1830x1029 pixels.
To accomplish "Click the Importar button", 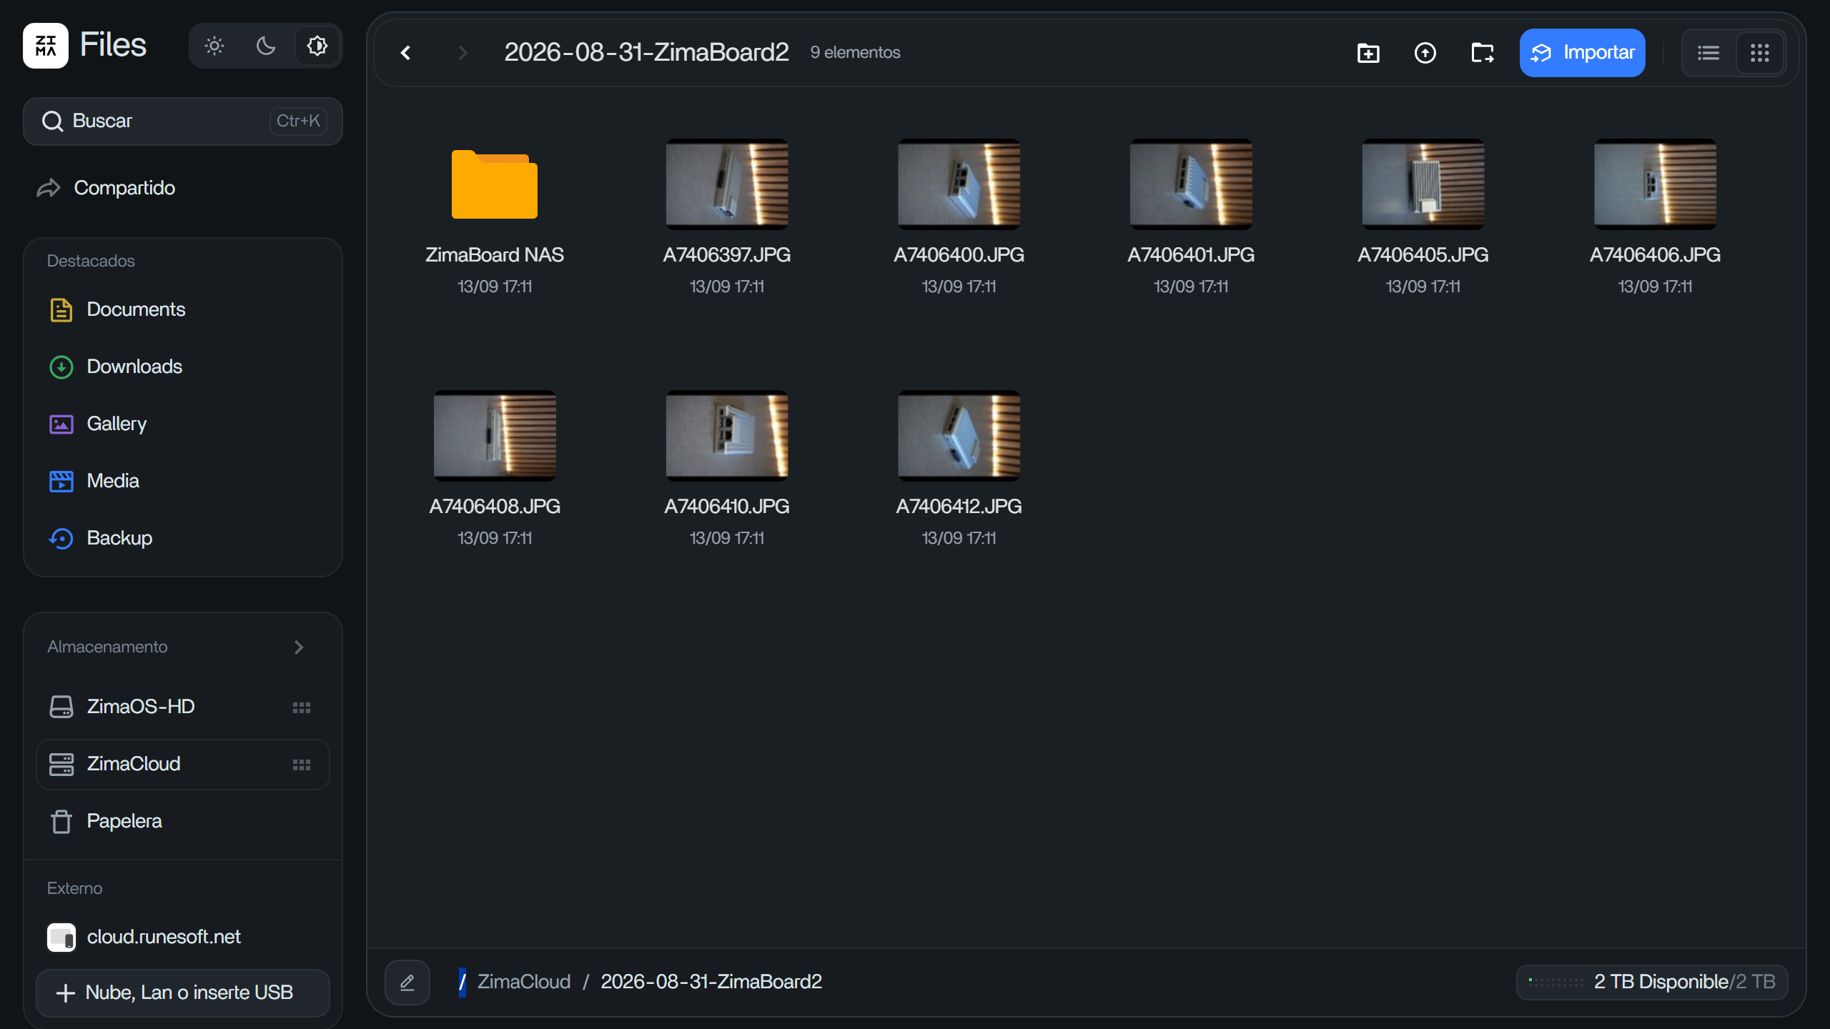I will [x=1582, y=53].
